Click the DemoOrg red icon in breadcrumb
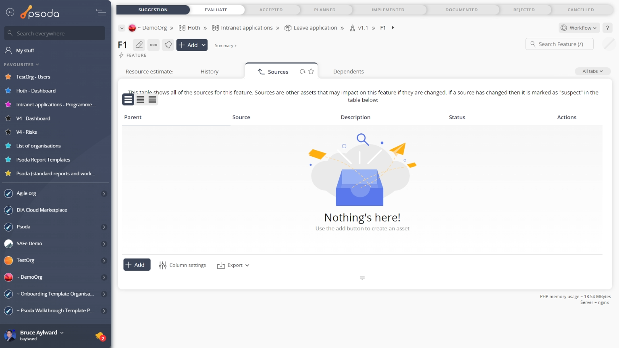This screenshot has width=619, height=348. tap(132, 28)
